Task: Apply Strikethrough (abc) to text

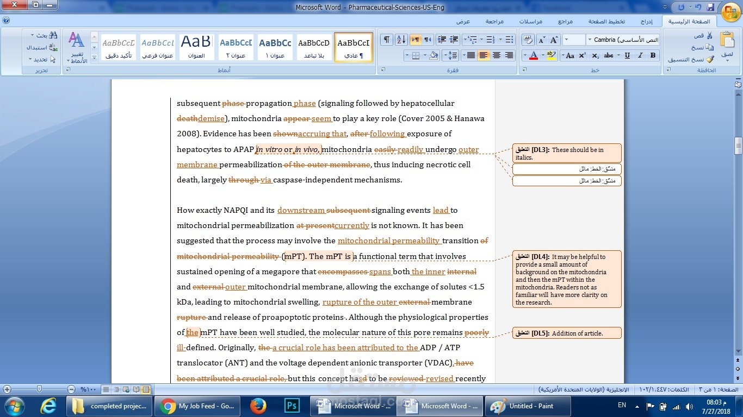Action: 609,55
